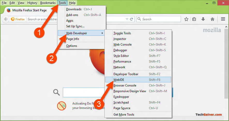Open the File menu
Viewport: 229px width, 121px height.
click(4, 3)
